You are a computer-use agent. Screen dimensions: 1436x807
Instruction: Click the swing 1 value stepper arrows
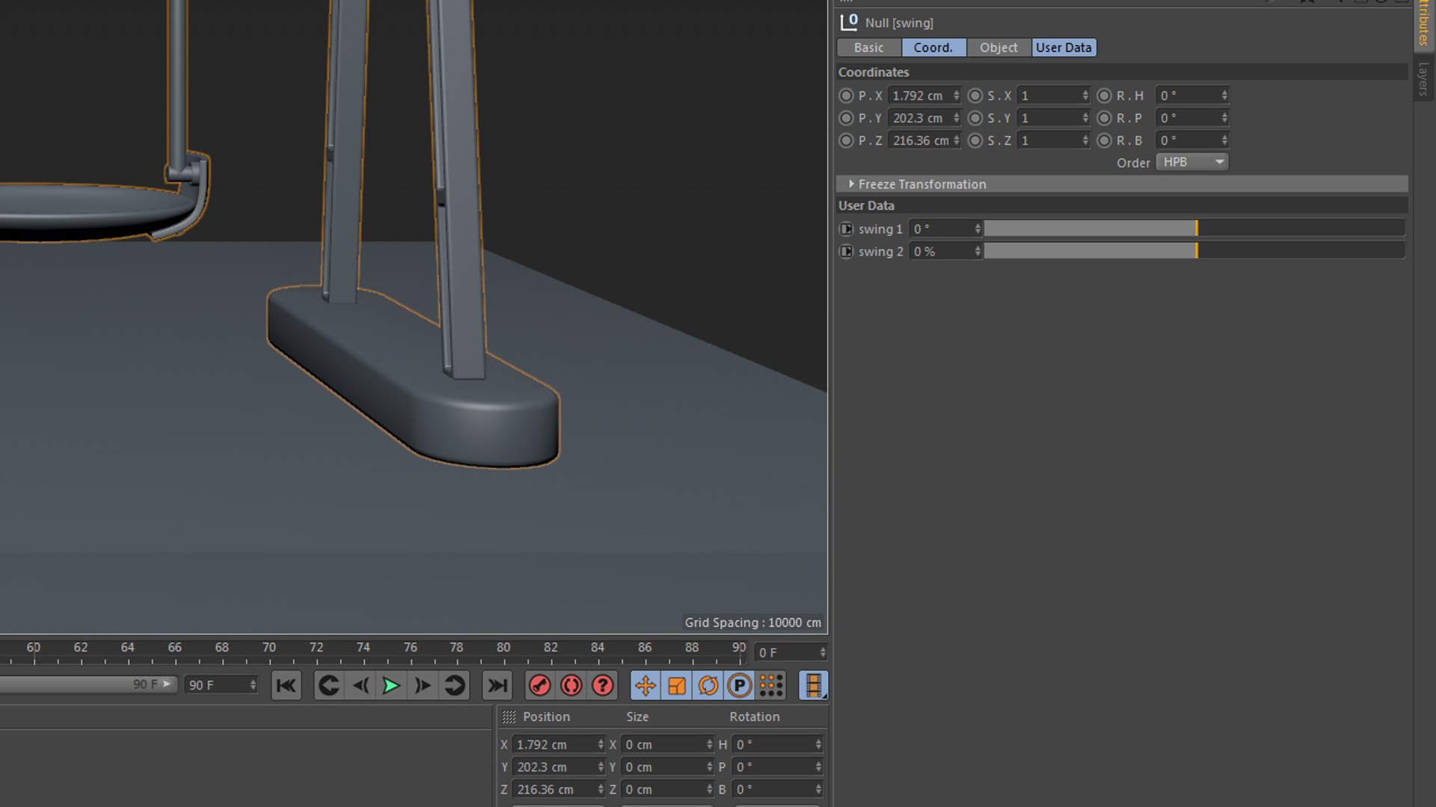click(978, 229)
